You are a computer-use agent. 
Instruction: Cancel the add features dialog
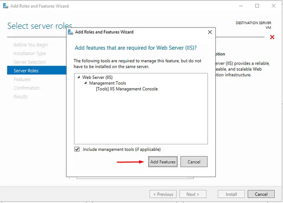point(194,162)
